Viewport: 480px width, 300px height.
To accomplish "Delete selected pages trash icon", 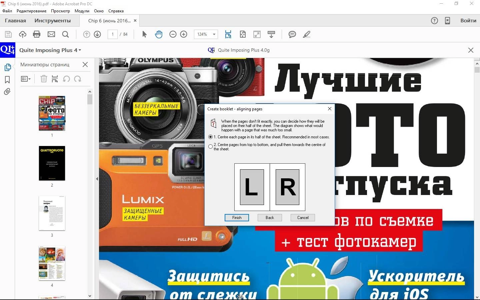I will coord(44,79).
